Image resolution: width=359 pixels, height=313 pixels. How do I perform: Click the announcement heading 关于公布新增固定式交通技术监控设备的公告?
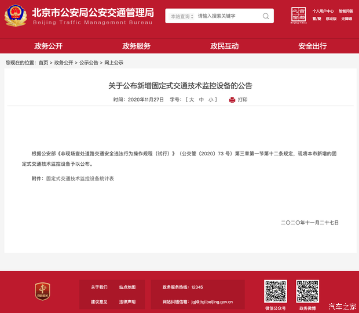180,86
